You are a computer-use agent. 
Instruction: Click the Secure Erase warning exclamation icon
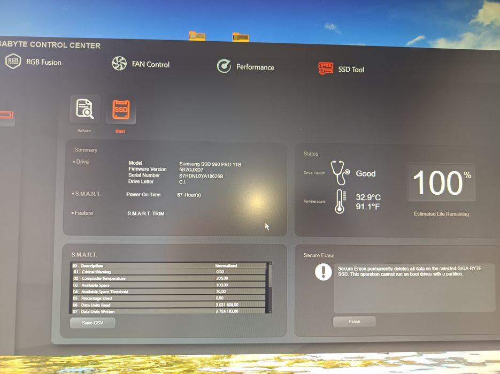click(x=324, y=272)
